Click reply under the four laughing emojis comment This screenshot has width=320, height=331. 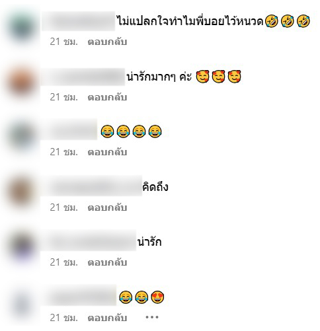[107, 152]
